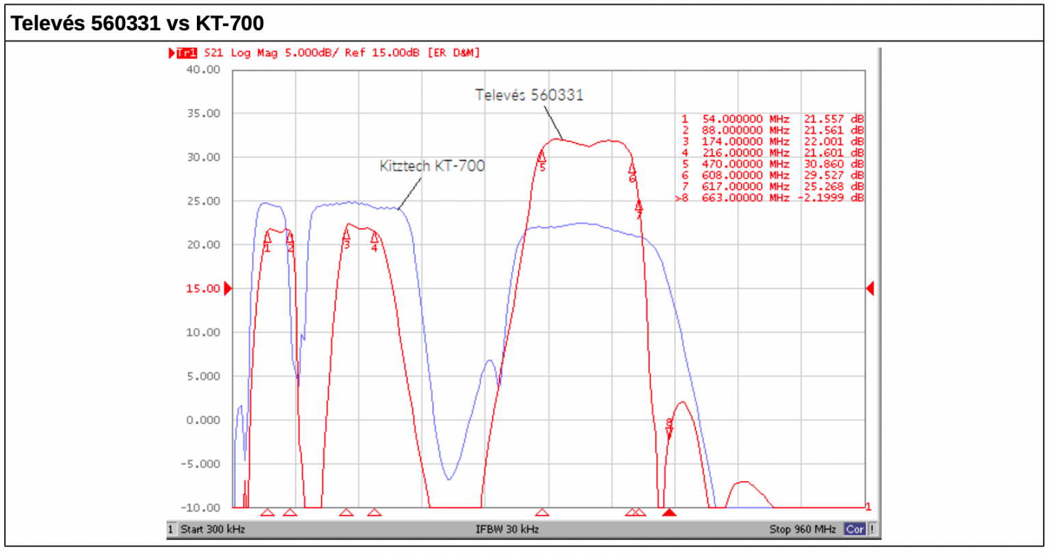The image size is (1050, 554).
Task: Toggle marker 8 at 663.000000 MHz
Action: tap(770, 196)
